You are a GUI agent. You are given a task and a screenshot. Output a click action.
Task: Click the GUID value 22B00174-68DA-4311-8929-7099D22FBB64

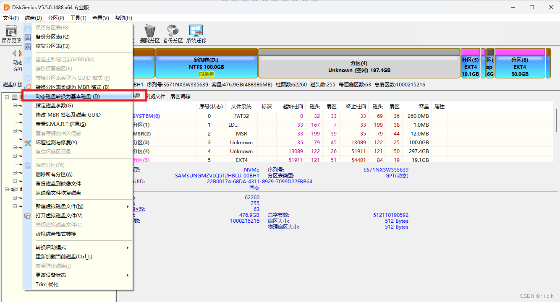point(259,182)
